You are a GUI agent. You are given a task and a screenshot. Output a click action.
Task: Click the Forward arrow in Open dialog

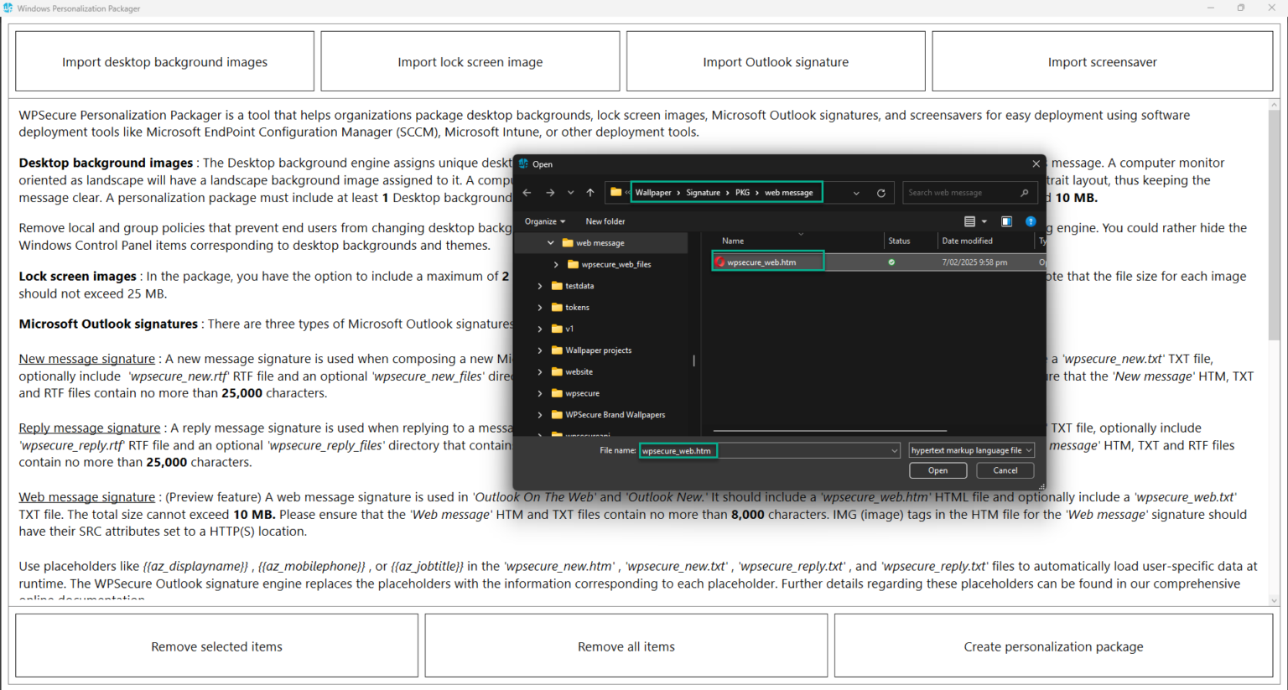550,193
